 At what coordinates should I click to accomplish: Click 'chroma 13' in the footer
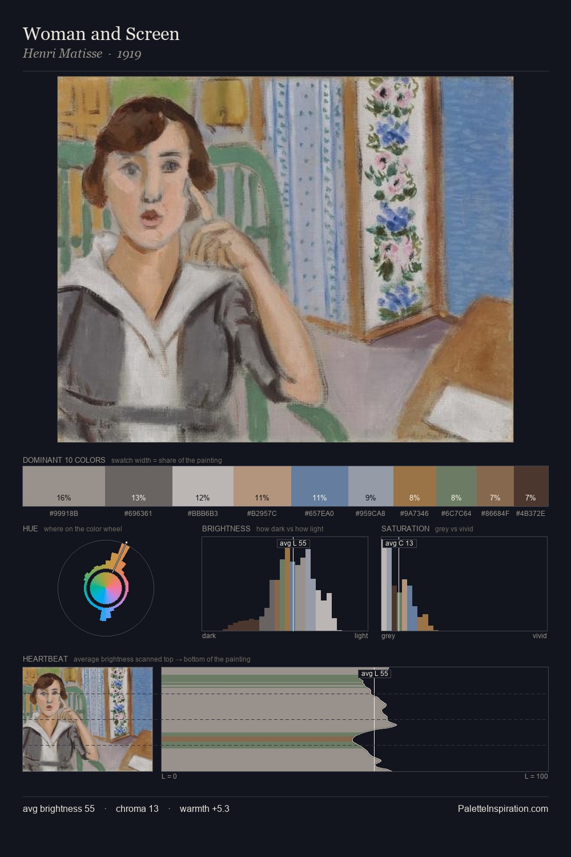point(137,808)
